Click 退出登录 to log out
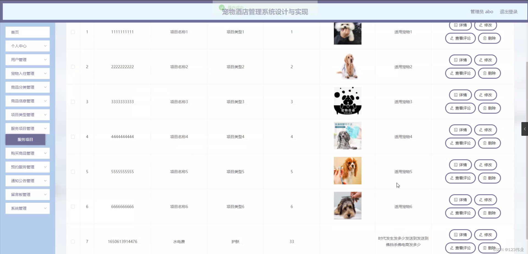The height and width of the screenshot is (254, 528). click(x=508, y=12)
